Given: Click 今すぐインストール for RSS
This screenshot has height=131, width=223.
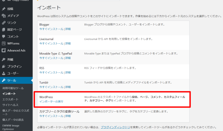Looking at the screenshot, I should tap(51, 72).
